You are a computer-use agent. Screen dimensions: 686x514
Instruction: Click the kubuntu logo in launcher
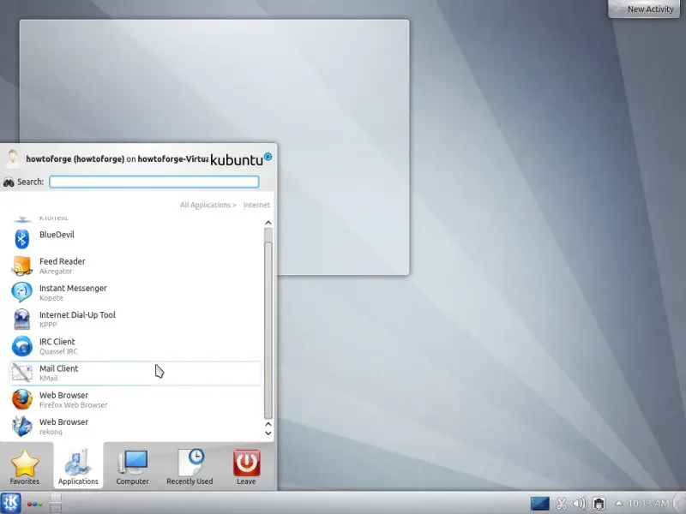pyautogui.click(x=241, y=159)
